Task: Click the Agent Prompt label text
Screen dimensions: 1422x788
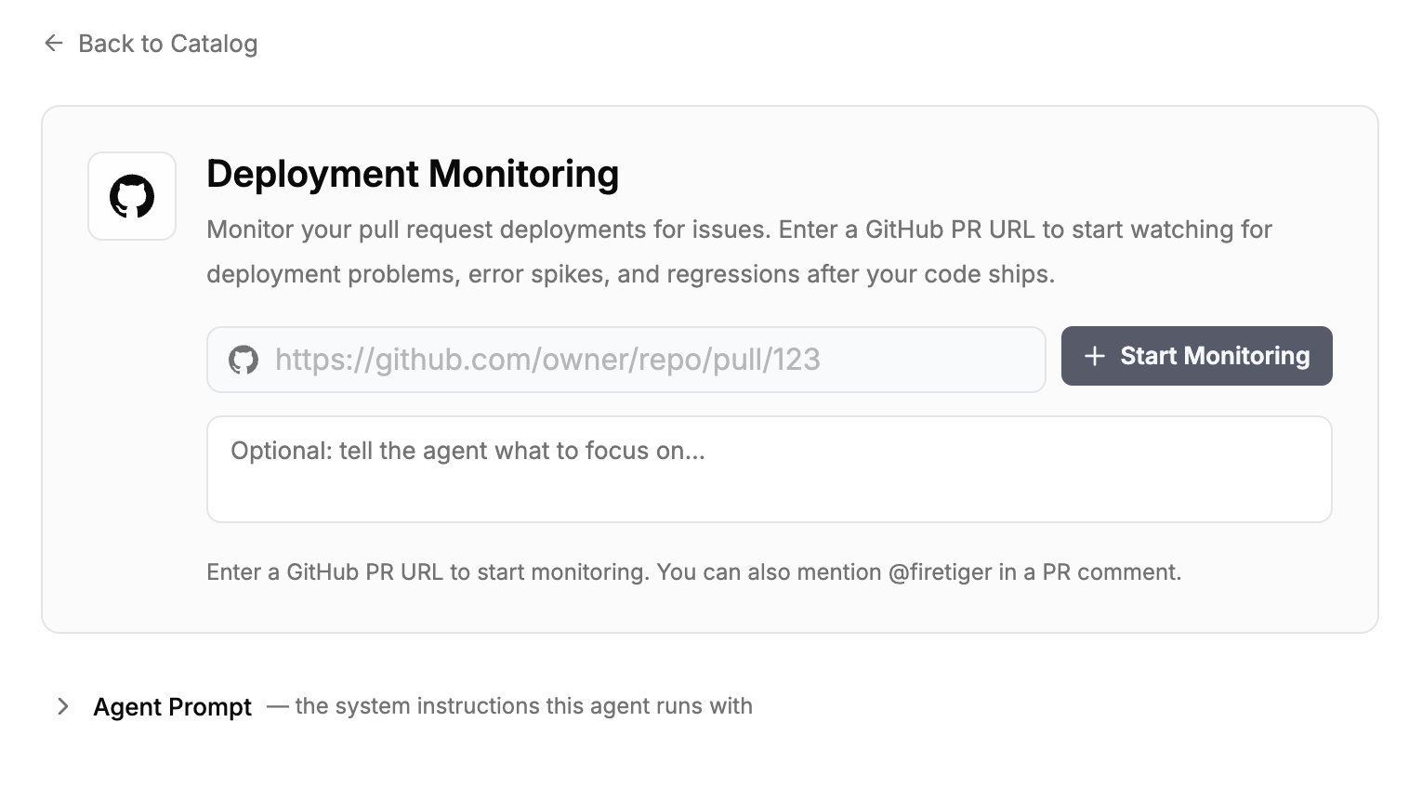Action: [172, 706]
